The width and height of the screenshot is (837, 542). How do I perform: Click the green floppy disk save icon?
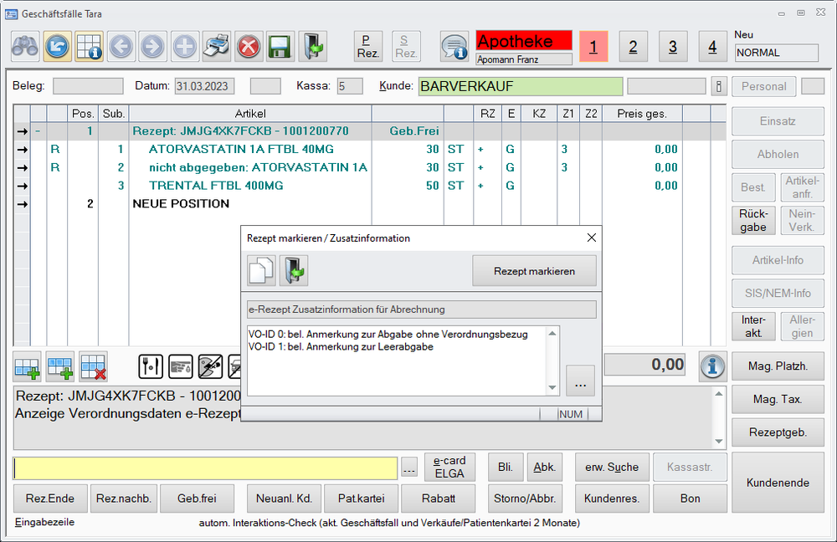[x=280, y=46]
